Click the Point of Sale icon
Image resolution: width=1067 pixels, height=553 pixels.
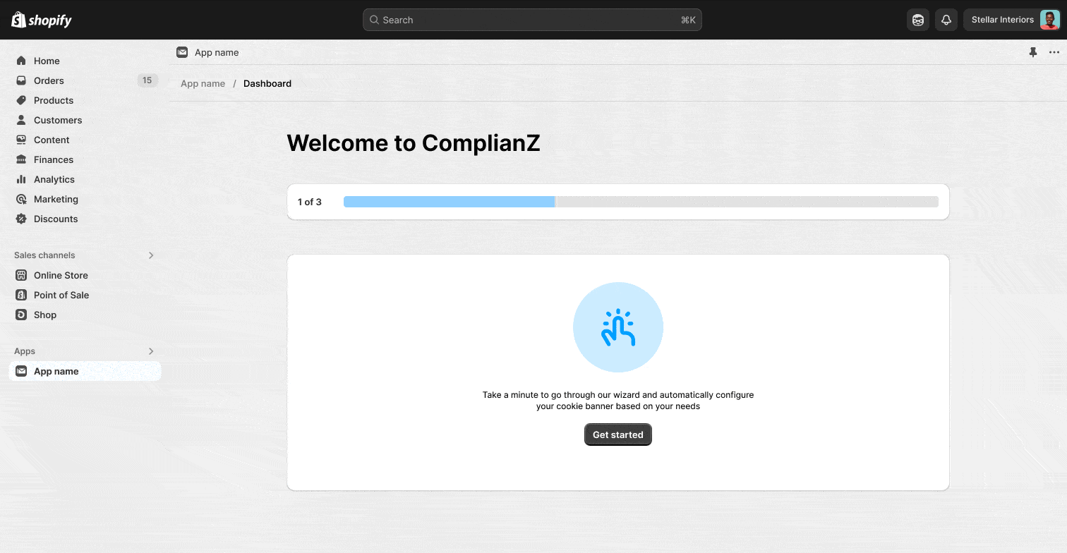[x=21, y=295]
